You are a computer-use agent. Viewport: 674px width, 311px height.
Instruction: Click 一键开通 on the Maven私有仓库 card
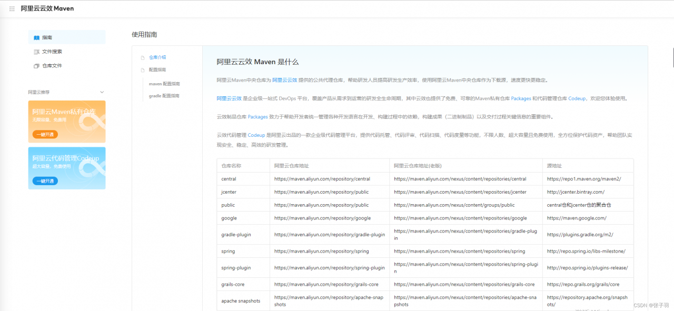point(45,134)
